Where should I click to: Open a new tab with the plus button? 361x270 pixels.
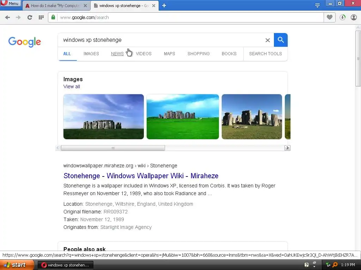pyautogui.click(x=164, y=6)
